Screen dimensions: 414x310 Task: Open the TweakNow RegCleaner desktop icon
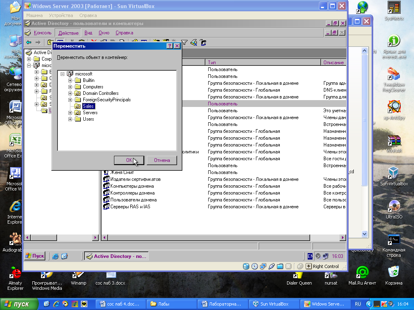point(394,79)
